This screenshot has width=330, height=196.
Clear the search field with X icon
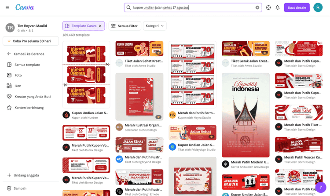(x=257, y=7)
